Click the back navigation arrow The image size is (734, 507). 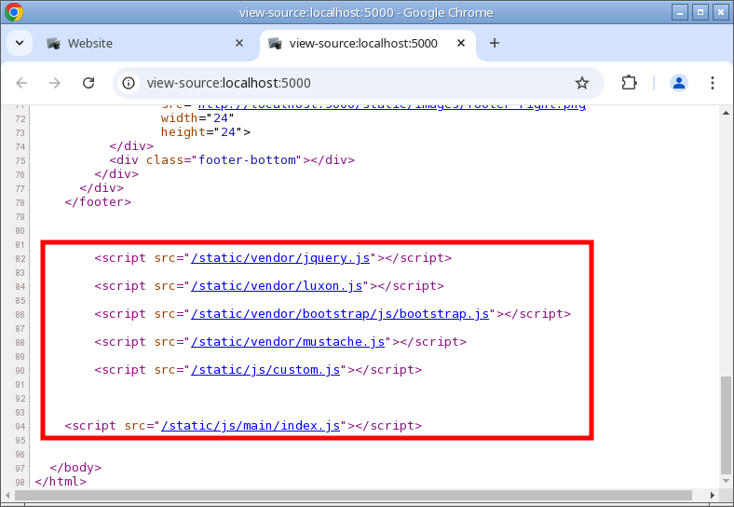21,83
